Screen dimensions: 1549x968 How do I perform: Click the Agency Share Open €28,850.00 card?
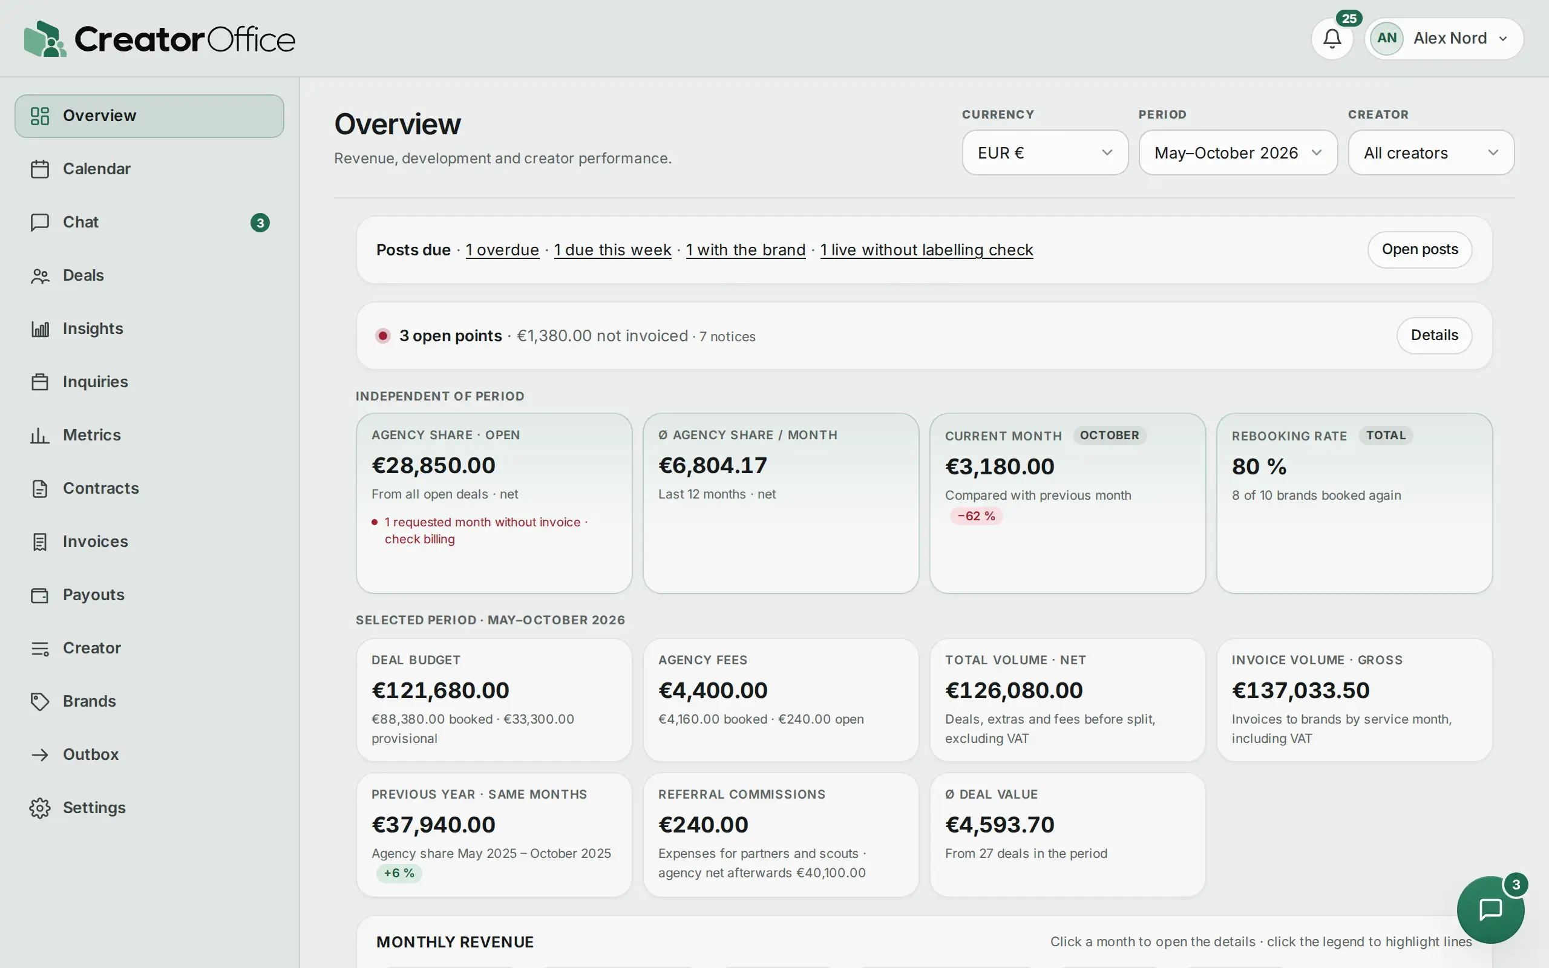(x=494, y=503)
